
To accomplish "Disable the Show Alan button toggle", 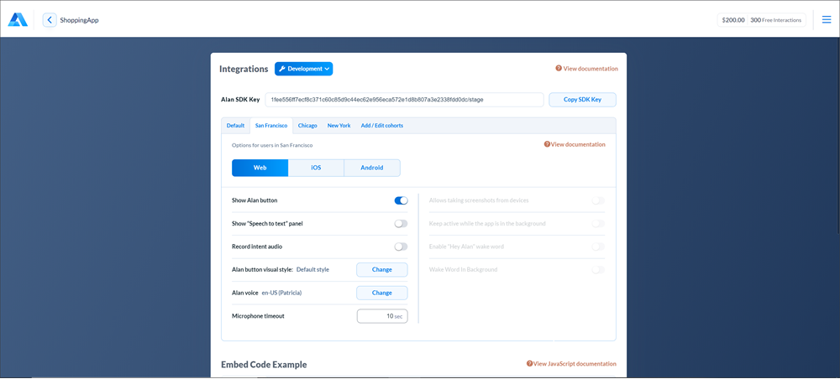I will pos(401,200).
